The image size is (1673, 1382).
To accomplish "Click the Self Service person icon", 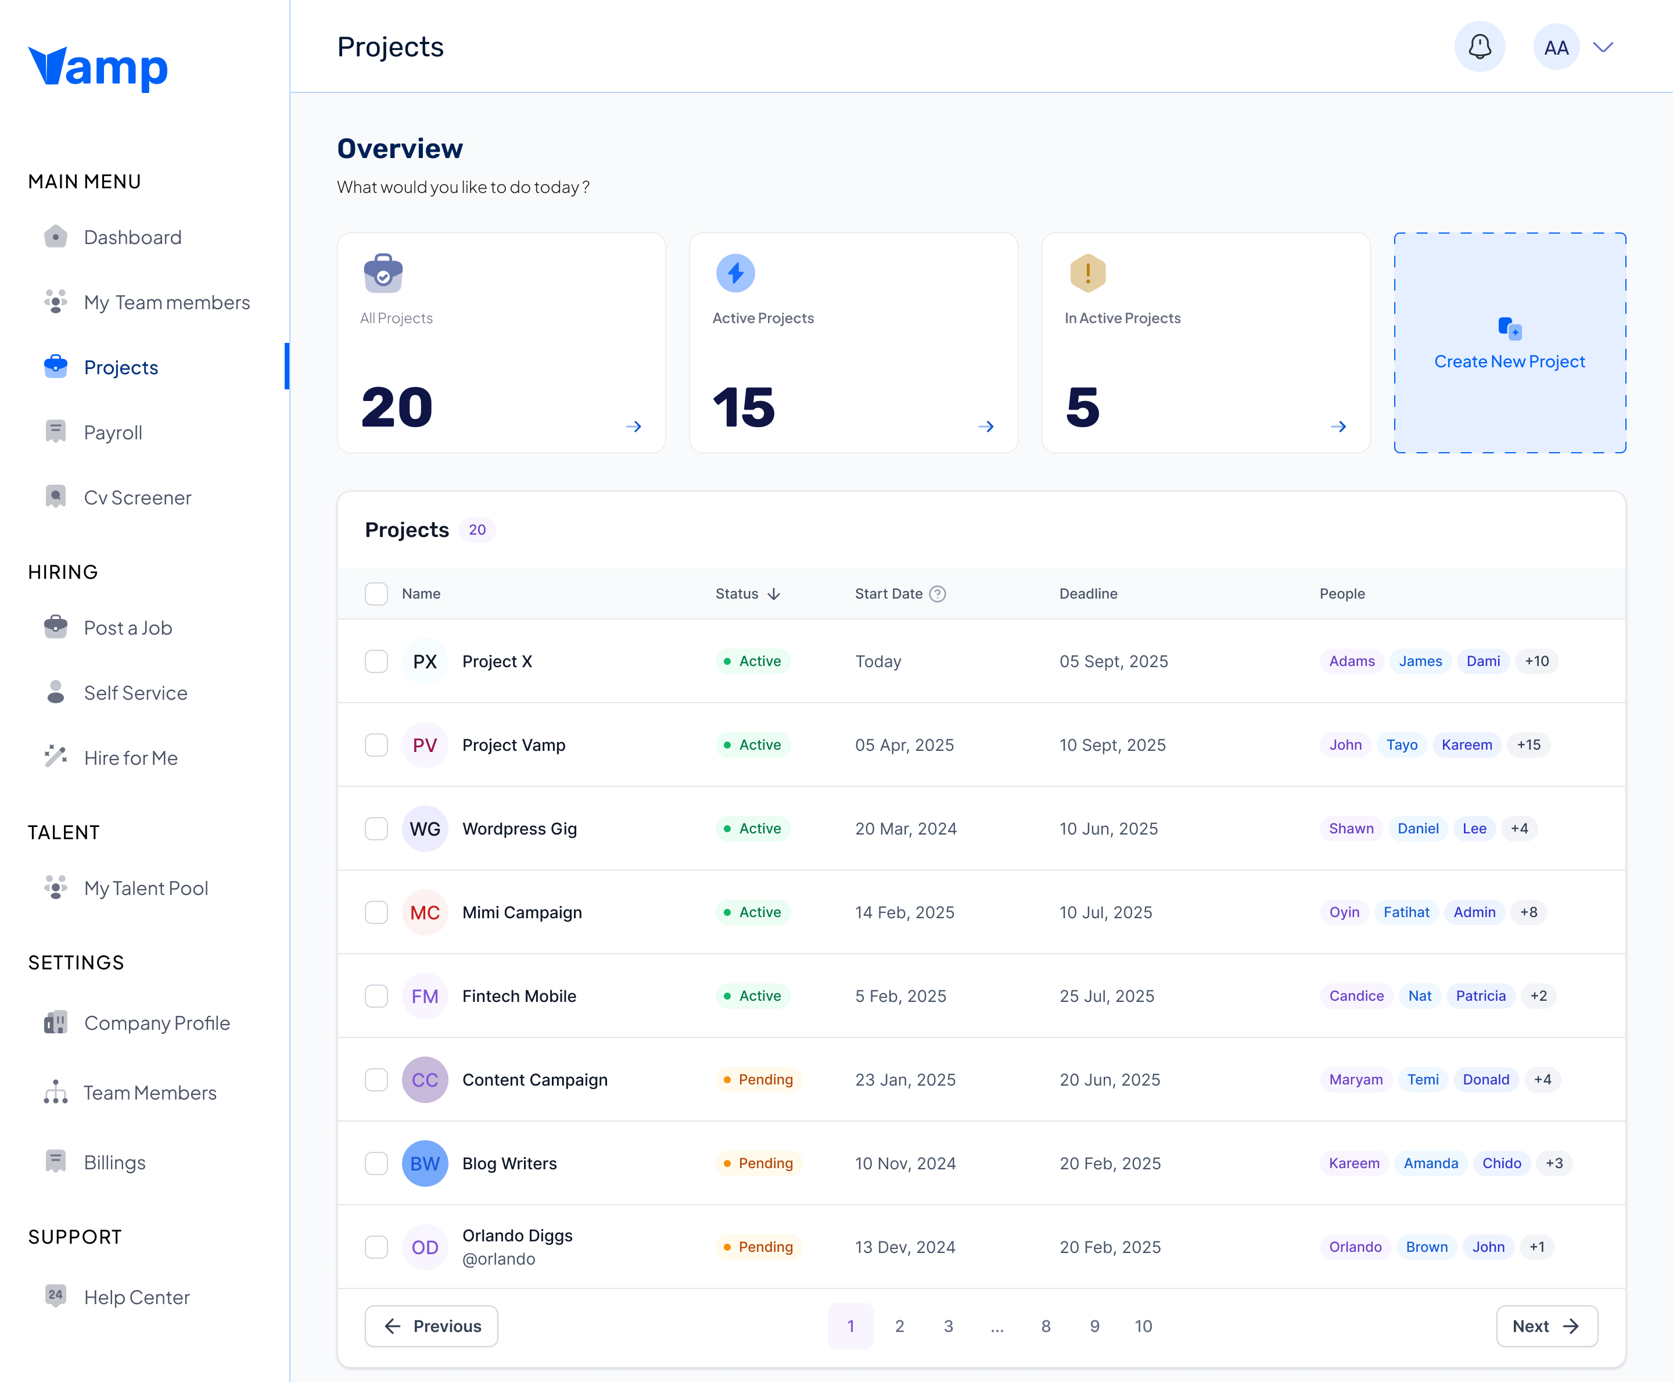I will (56, 692).
